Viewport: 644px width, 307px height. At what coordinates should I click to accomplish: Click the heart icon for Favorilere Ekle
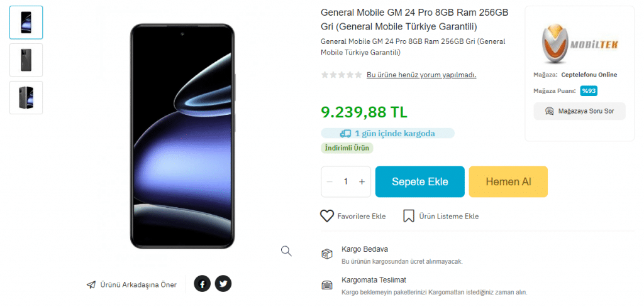pos(327,216)
